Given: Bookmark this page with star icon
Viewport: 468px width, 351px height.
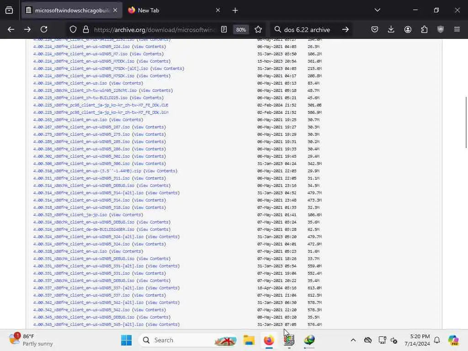Looking at the screenshot, I should pos(258,29).
